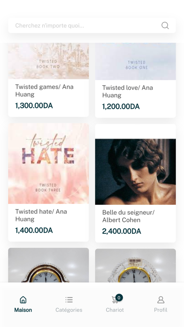
Task: Switch to the Catégories tab label
Action: [x=69, y=310]
